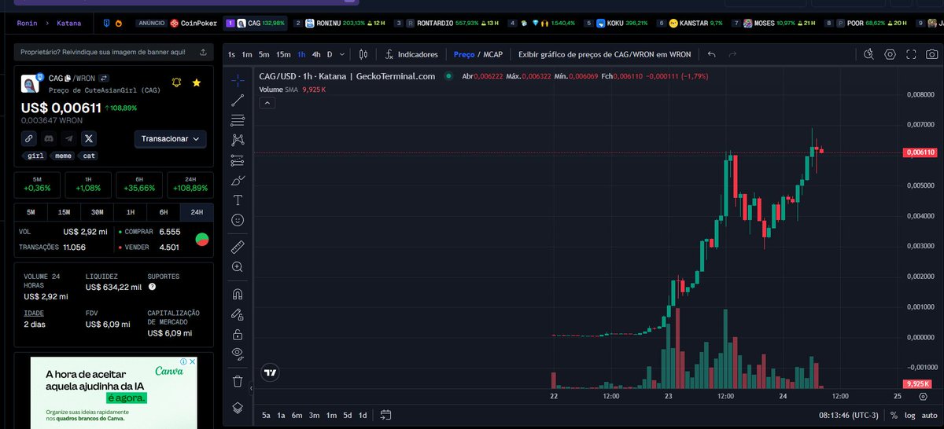Switch chart to fullscreen mode

pyautogui.click(x=911, y=54)
